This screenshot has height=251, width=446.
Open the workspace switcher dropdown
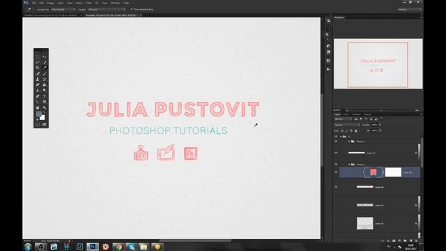(409, 9)
